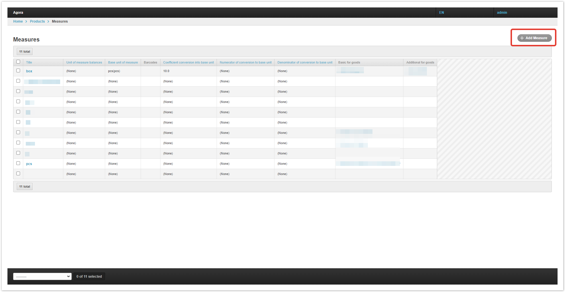
Task: Check the box row checkbox
Action: point(18,71)
